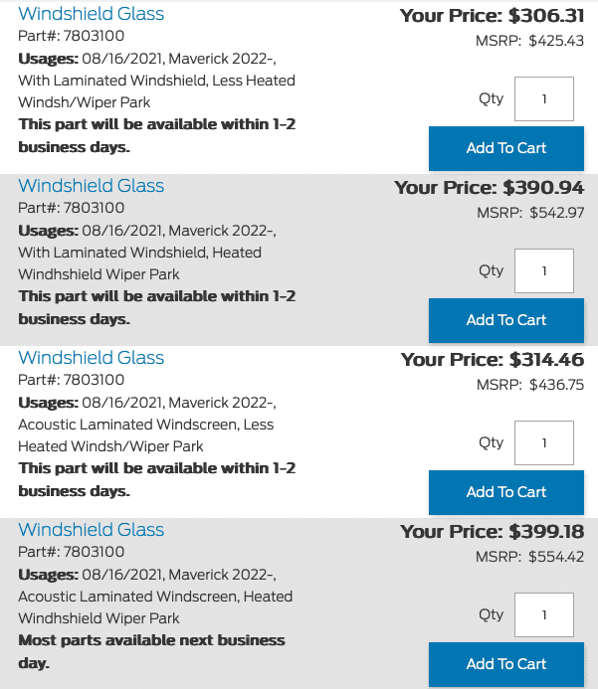Click the Your Price: $306.31 text
This screenshot has height=689, width=598.
pos(492,16)
